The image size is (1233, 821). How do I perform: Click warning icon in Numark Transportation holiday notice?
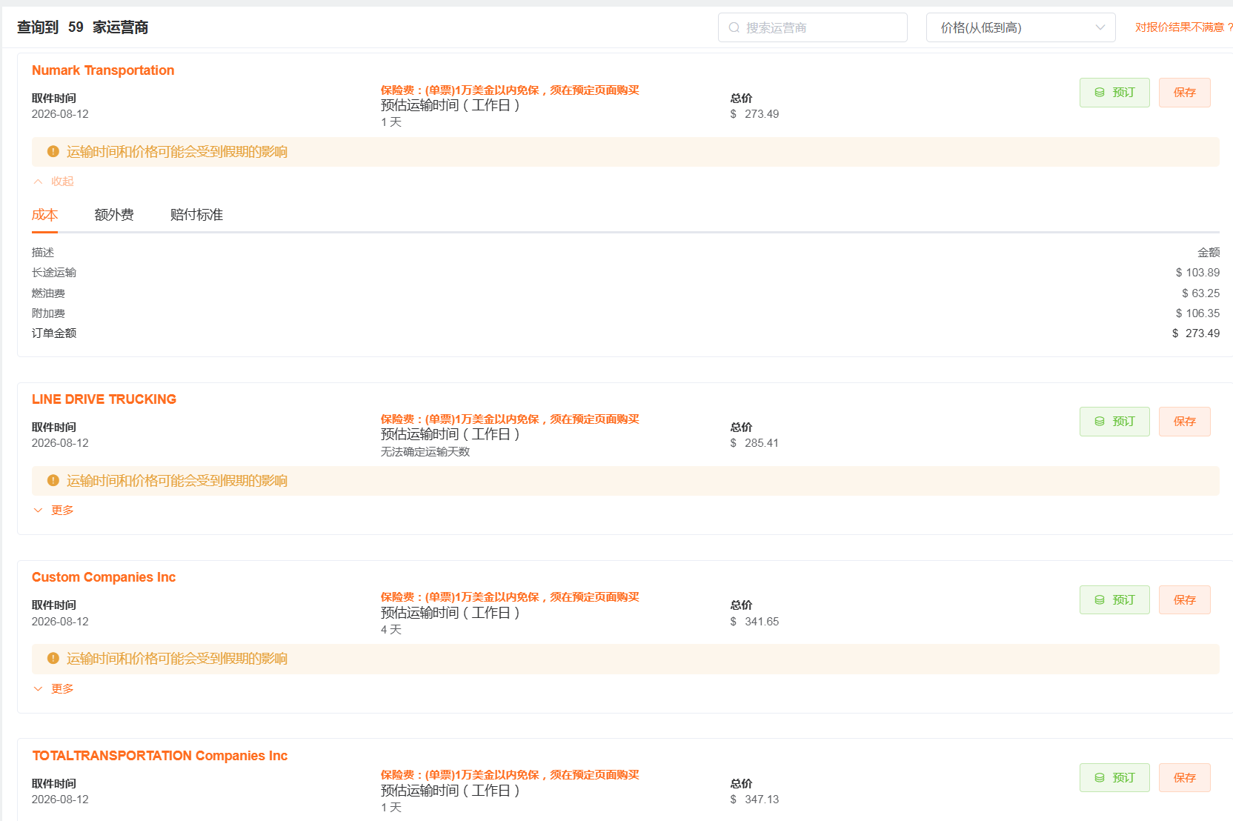point(53,151)
